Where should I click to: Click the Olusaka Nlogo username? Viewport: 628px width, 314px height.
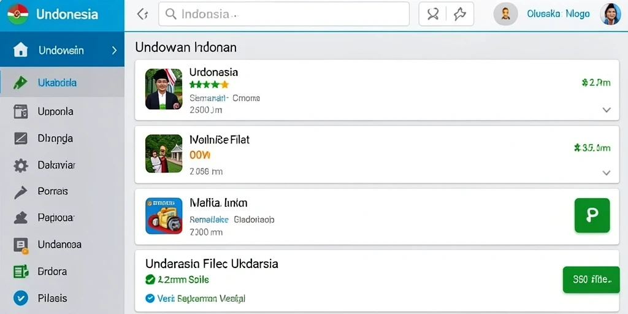(558, 14)
